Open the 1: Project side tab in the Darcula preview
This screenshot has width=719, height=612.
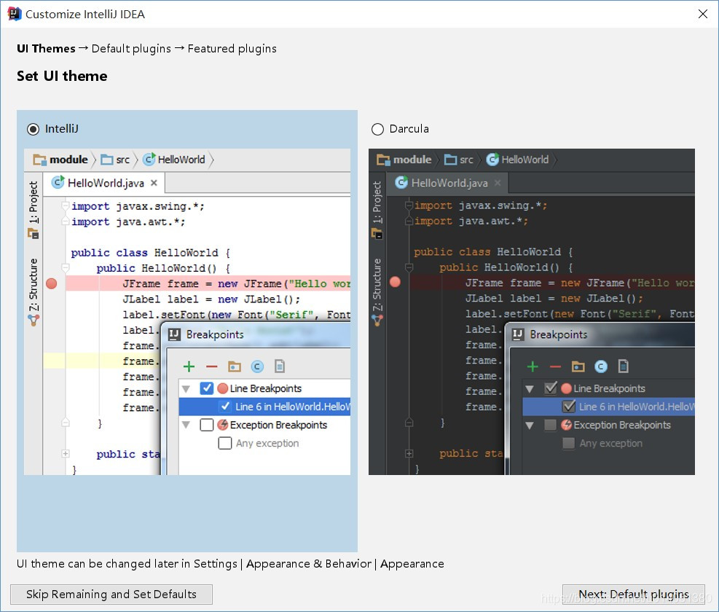pyautogui.click(x=377, y=210)
